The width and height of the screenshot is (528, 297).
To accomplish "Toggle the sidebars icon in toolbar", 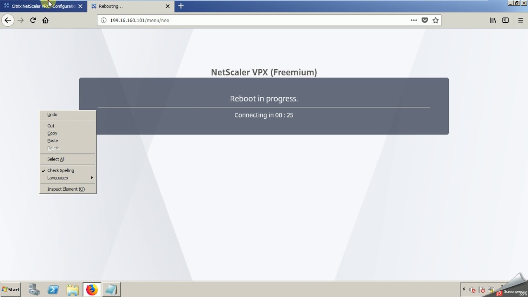I will pos(505,20).
